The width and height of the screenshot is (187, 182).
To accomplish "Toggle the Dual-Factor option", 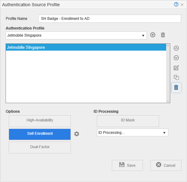I will [40, 148].
